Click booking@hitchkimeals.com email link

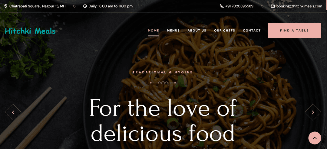(x=299, y=6)
